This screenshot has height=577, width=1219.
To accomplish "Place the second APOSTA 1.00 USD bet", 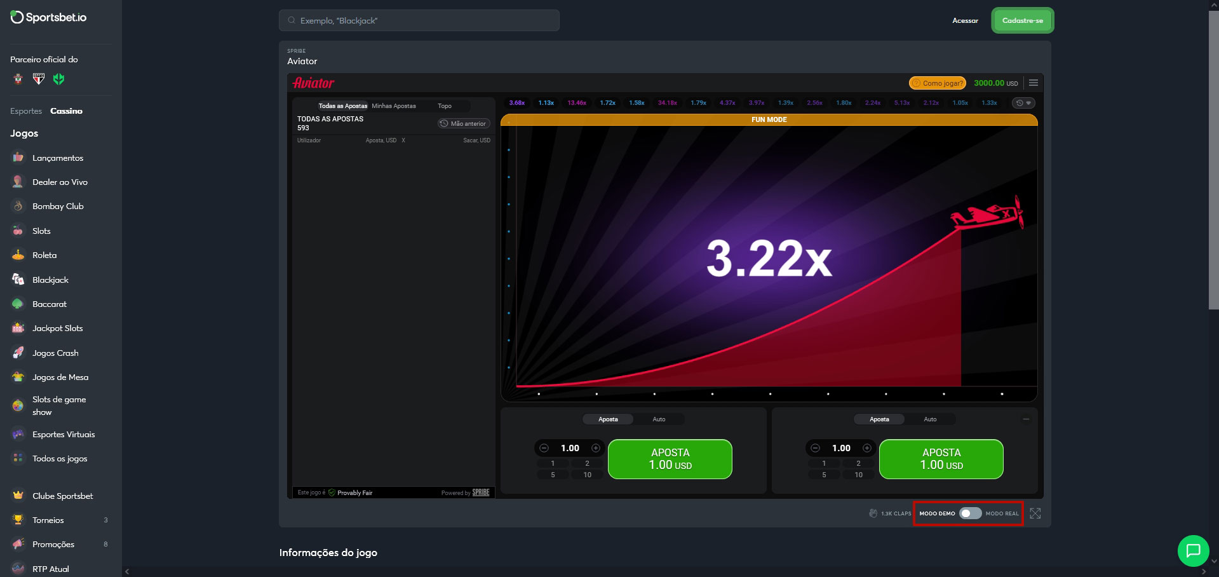I will [941, 459].
